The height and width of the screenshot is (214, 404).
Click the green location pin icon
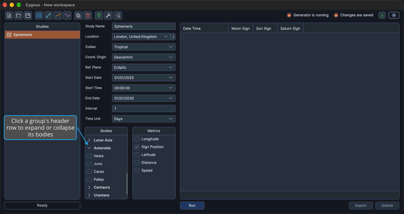[99, 15]
